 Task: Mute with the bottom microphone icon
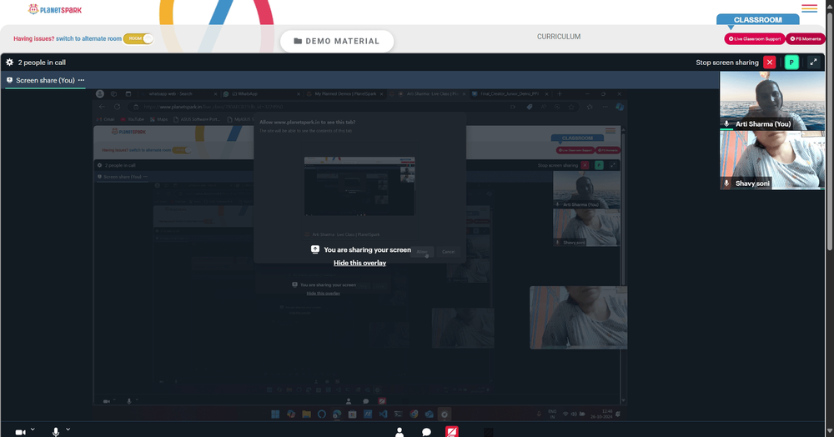coord(56,432)
